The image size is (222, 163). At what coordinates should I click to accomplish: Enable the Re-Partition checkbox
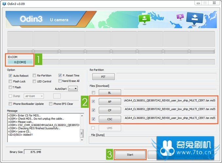coord(34,75)
